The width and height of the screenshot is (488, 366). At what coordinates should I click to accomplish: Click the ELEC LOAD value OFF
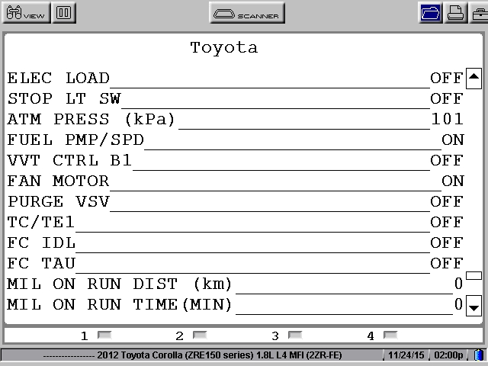[x=447, y=78]
